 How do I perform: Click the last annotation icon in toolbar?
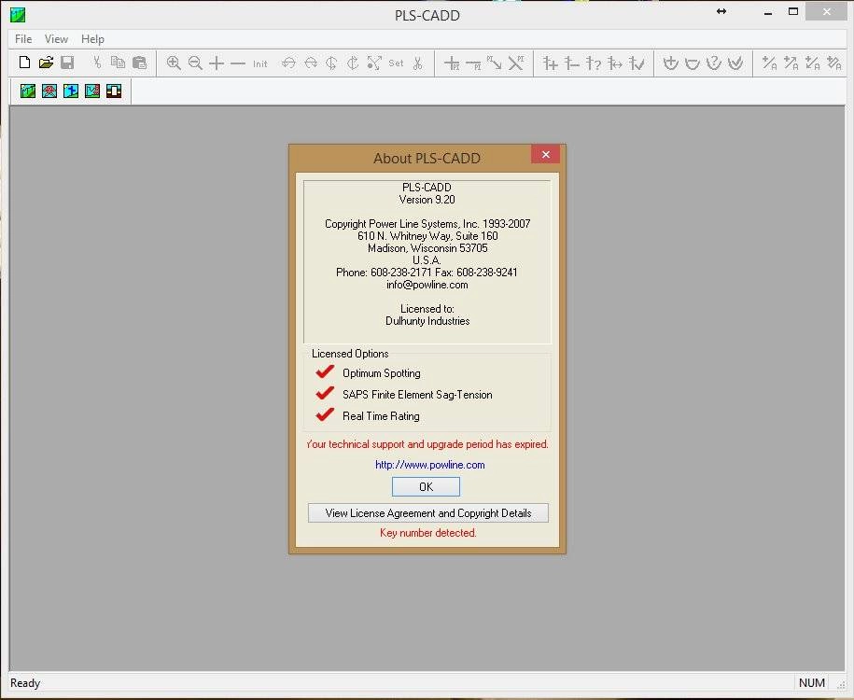coord(834,63)
